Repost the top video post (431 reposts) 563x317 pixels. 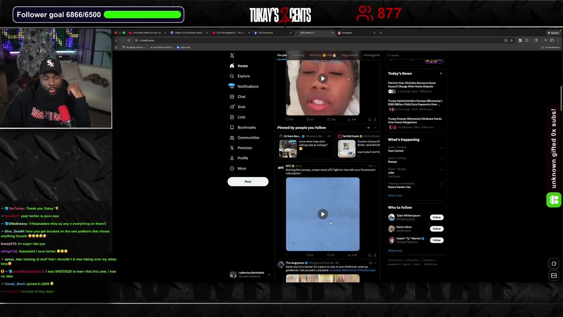point(310,119)
